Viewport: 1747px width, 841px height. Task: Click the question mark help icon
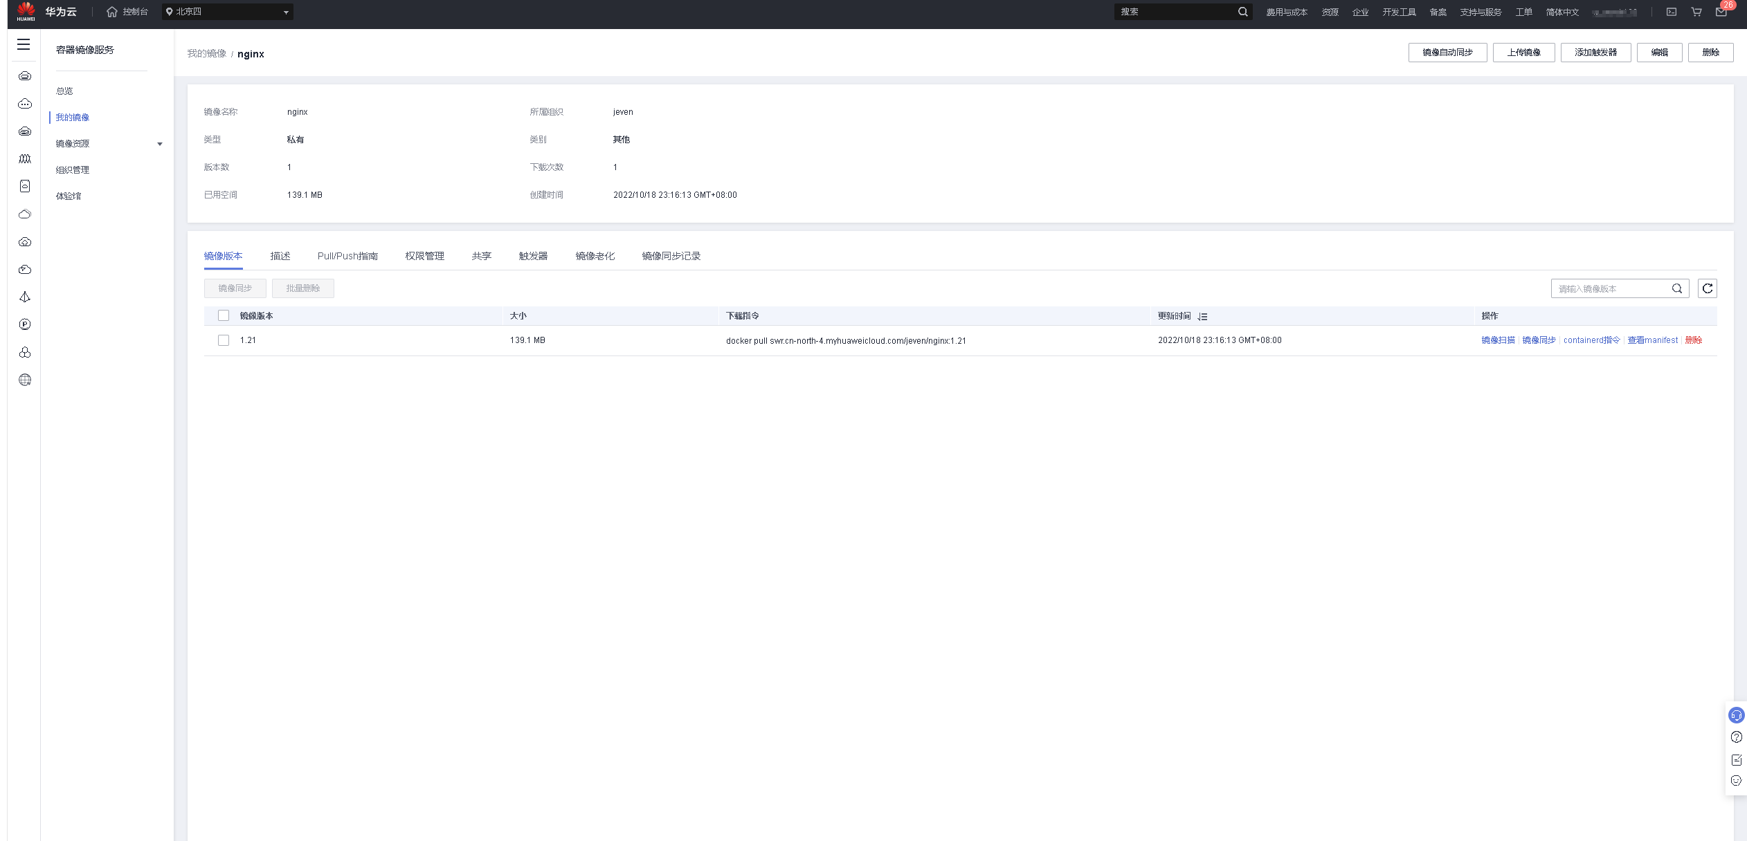coord(1736,737)
